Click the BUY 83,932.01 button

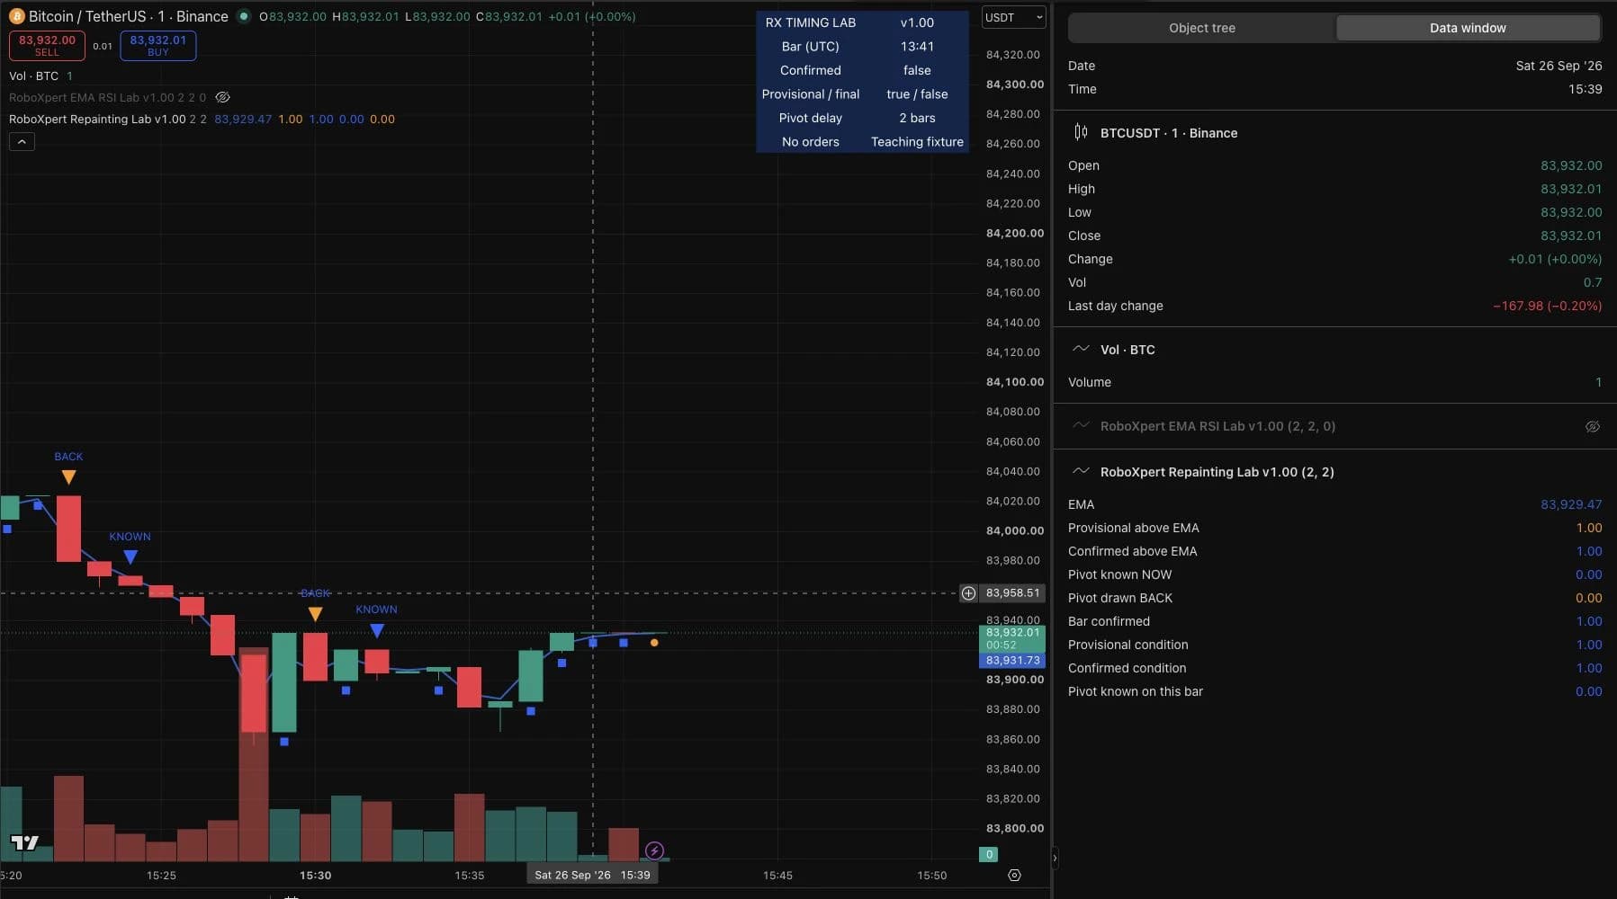[x=158, y=45]
